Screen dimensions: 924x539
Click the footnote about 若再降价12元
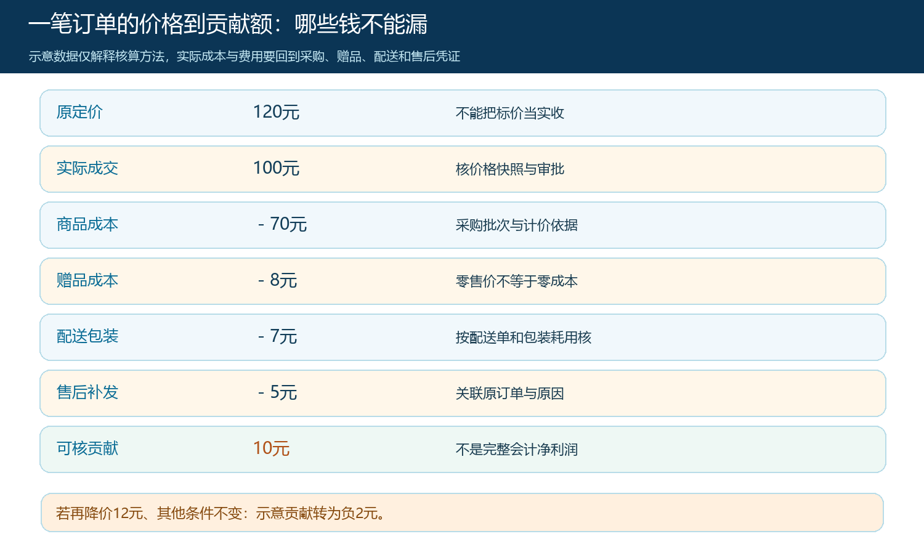pos(222,513)
